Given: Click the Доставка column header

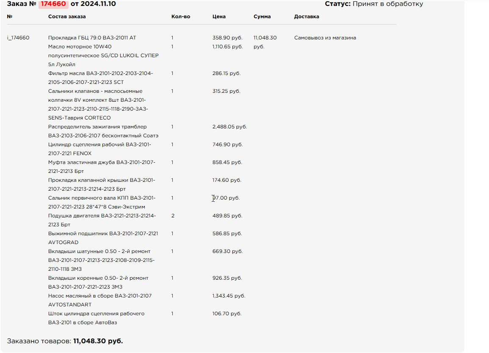Looking at the screenshot, I should tap(307, 17).
